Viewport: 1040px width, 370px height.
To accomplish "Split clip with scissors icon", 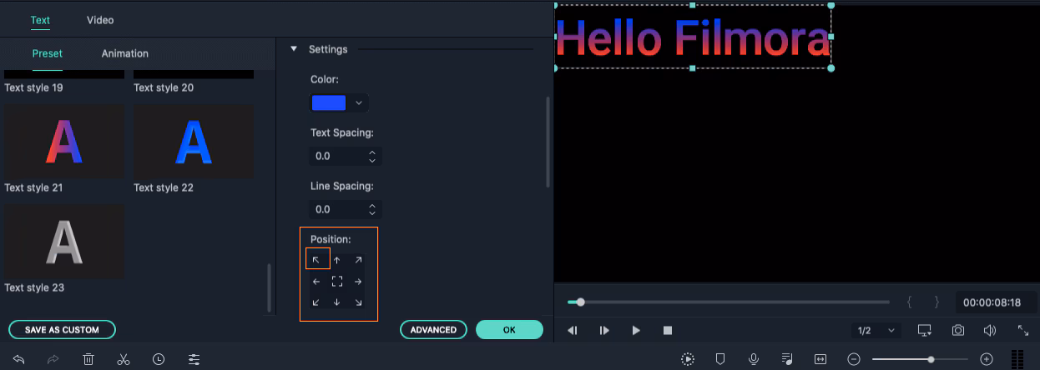I will [x=124, y=359].
